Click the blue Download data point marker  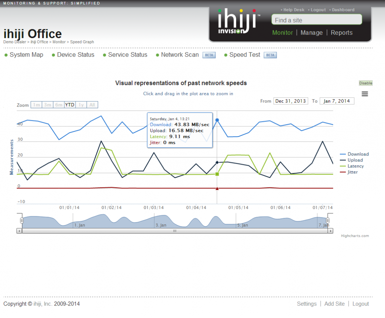point(217,120)
